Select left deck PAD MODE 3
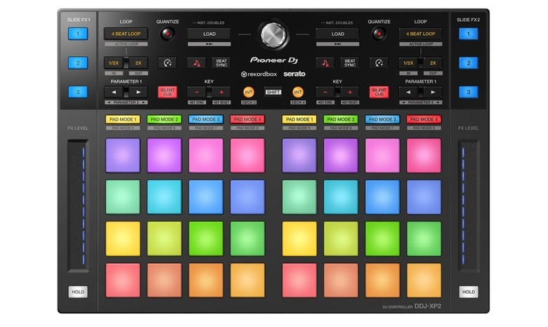 [x=206, y=119]
